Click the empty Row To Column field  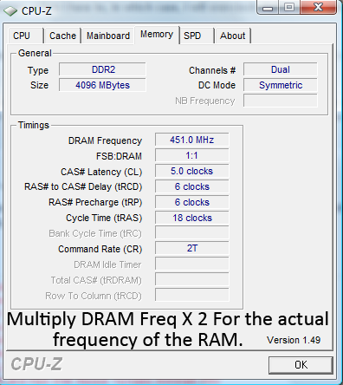192,295
